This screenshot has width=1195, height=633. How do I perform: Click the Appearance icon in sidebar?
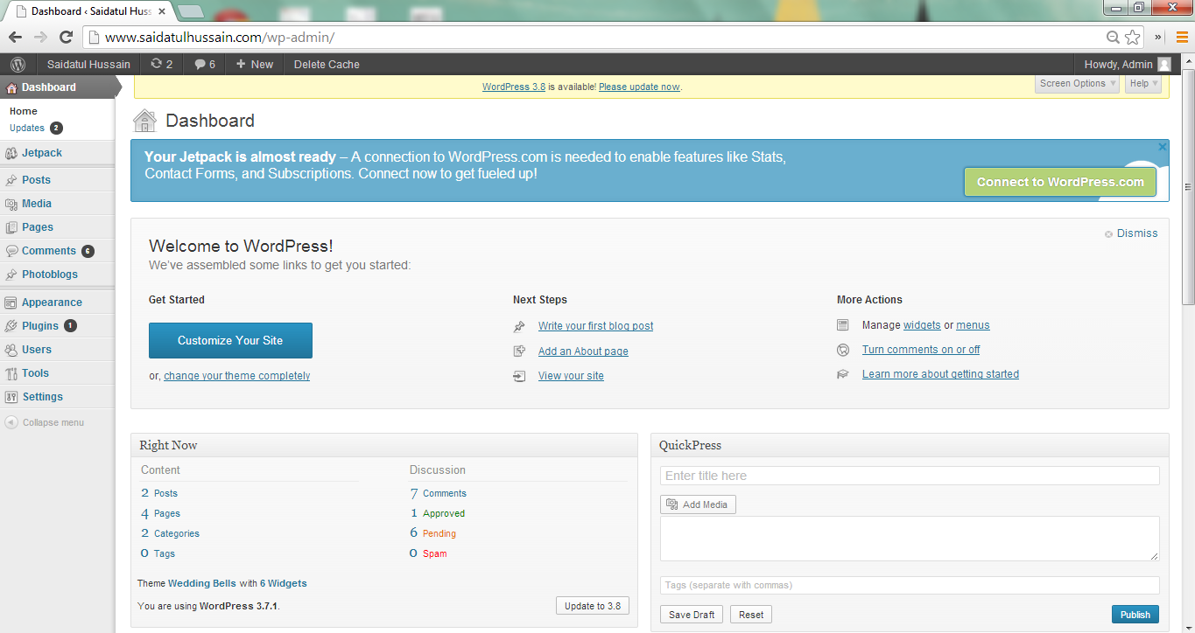(11, 303)
